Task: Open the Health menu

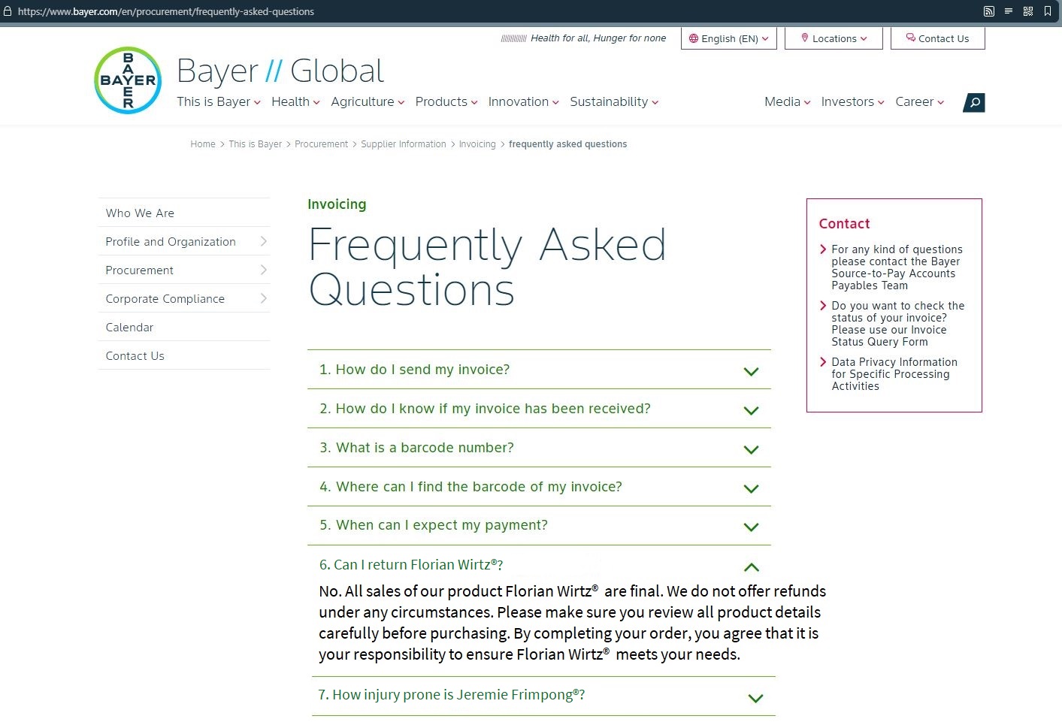Action: [x=295, y=101]
